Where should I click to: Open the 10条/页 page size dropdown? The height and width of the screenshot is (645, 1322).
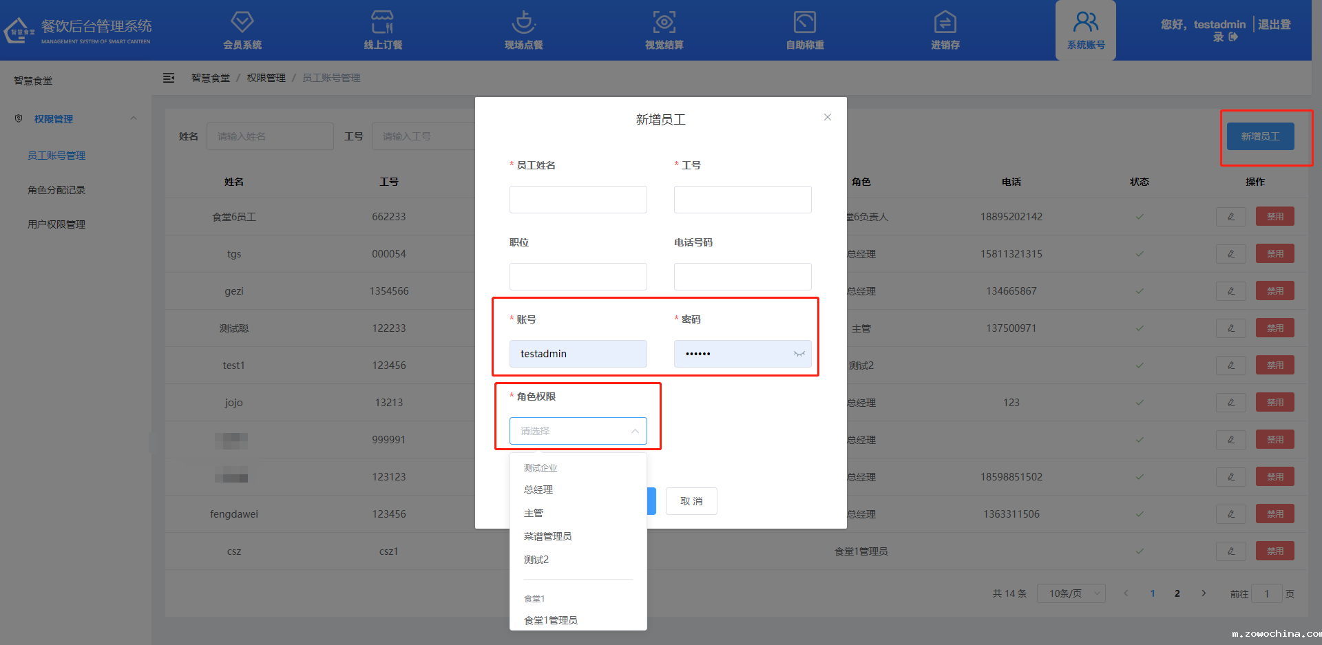[x=1073, y=593]
